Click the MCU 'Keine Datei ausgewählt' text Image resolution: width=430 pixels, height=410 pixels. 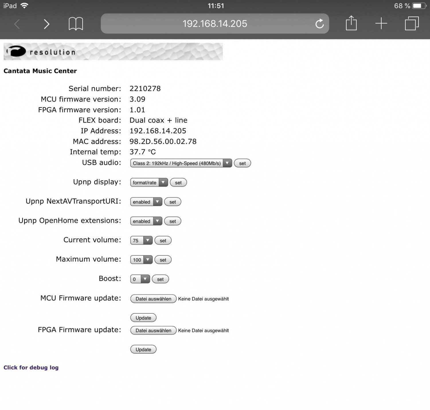203,299
